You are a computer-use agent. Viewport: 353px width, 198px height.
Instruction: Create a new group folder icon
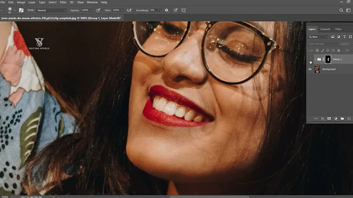point(342,119)
